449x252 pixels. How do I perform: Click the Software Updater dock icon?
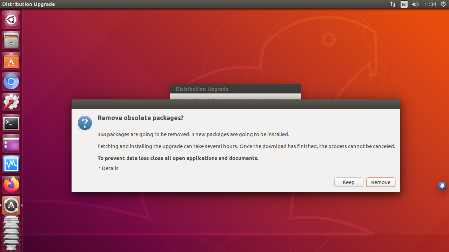11,205
